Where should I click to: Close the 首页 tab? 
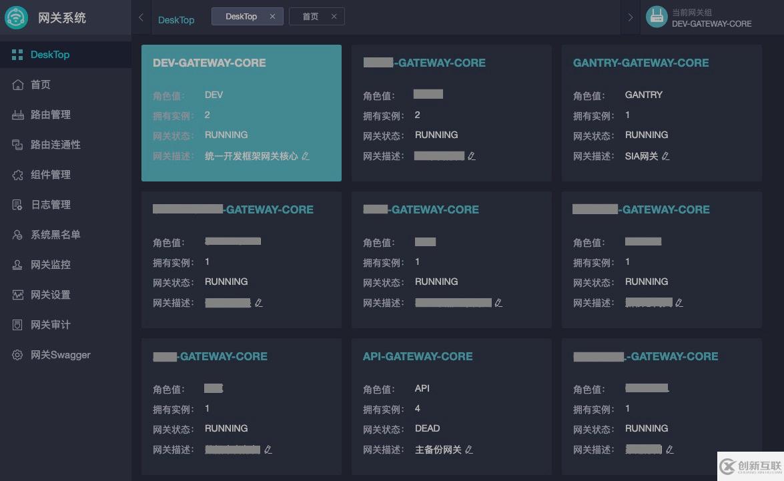click(334, 17)
